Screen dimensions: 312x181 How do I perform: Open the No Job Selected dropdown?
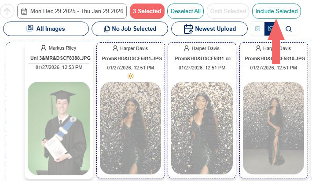click(130, 29)
